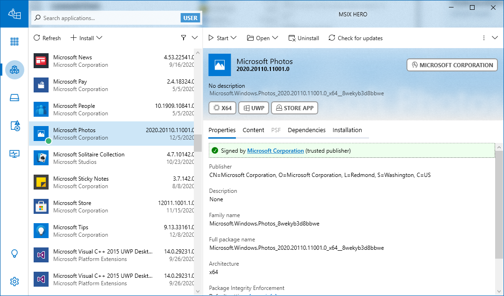The height and width of the screenshot is (296, 504).
Task: Expand the Install dropdown
Action: (86, 38)
